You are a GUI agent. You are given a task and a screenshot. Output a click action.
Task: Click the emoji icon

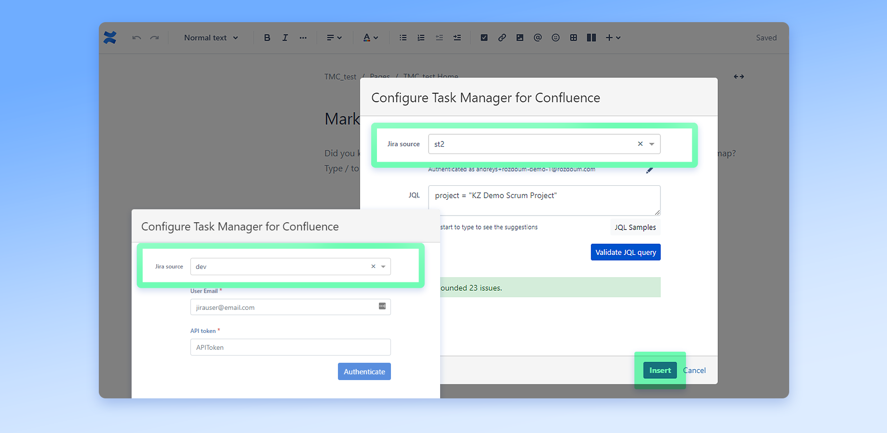555,38
